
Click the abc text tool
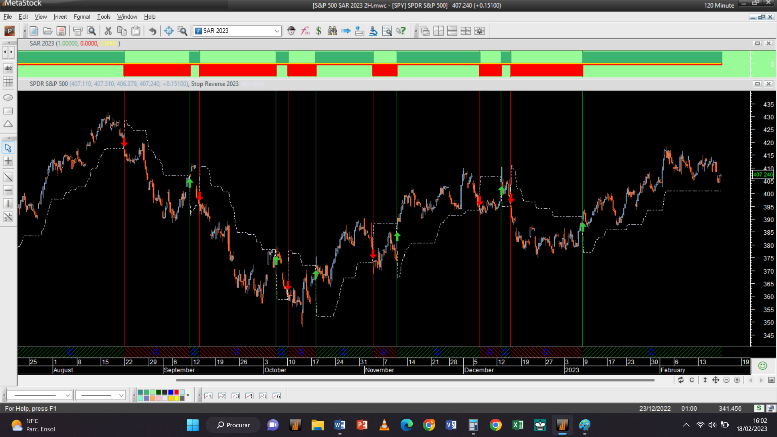(x=8, y=68)
